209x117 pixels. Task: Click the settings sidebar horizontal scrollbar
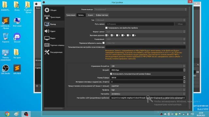pos(54,108)
